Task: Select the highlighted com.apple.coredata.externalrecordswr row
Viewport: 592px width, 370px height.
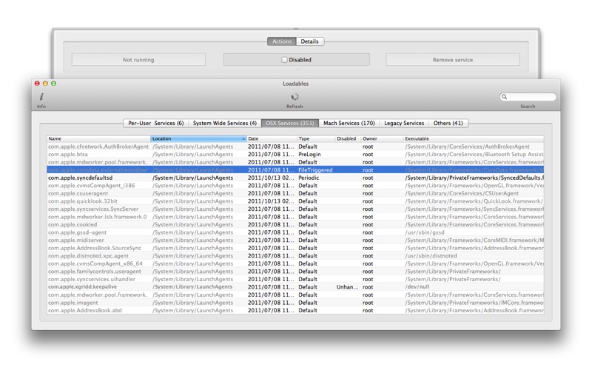Action: click(295, 170)
